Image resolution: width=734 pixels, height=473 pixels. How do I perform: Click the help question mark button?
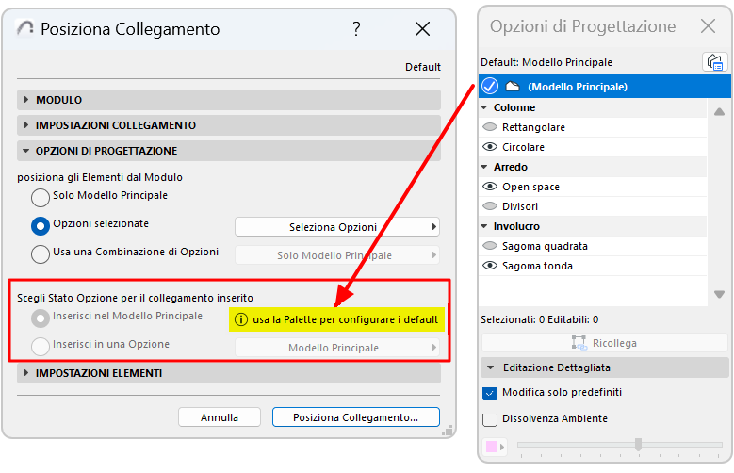356,29
